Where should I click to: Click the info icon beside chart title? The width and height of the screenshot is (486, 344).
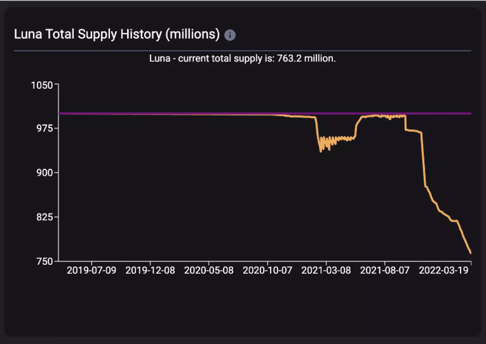pyautogui.click(x=230, y=35)
